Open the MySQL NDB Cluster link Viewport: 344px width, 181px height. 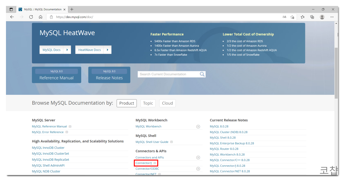(46, 171)
